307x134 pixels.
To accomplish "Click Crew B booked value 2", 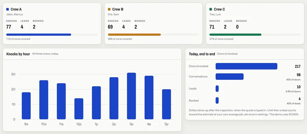I will pos(136,27).
